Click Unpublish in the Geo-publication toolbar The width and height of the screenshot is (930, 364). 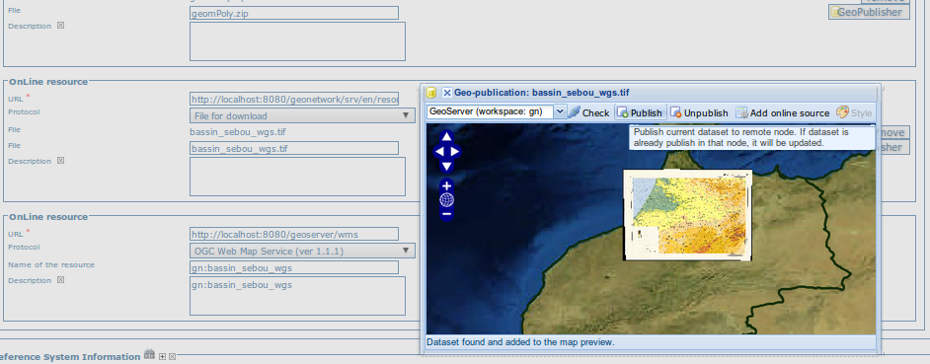pyautogui.click(x=699, y=112)
